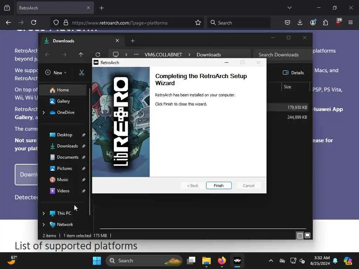
Task: Minimize the RetroArch setup dialog
Action: [x=226, y=62]
